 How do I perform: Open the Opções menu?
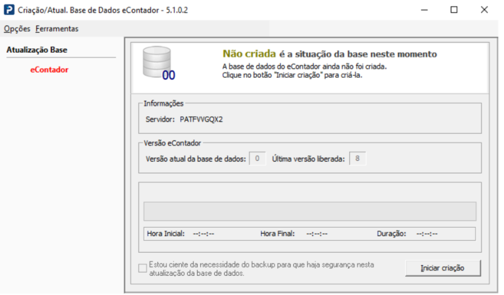coord(17,28)
